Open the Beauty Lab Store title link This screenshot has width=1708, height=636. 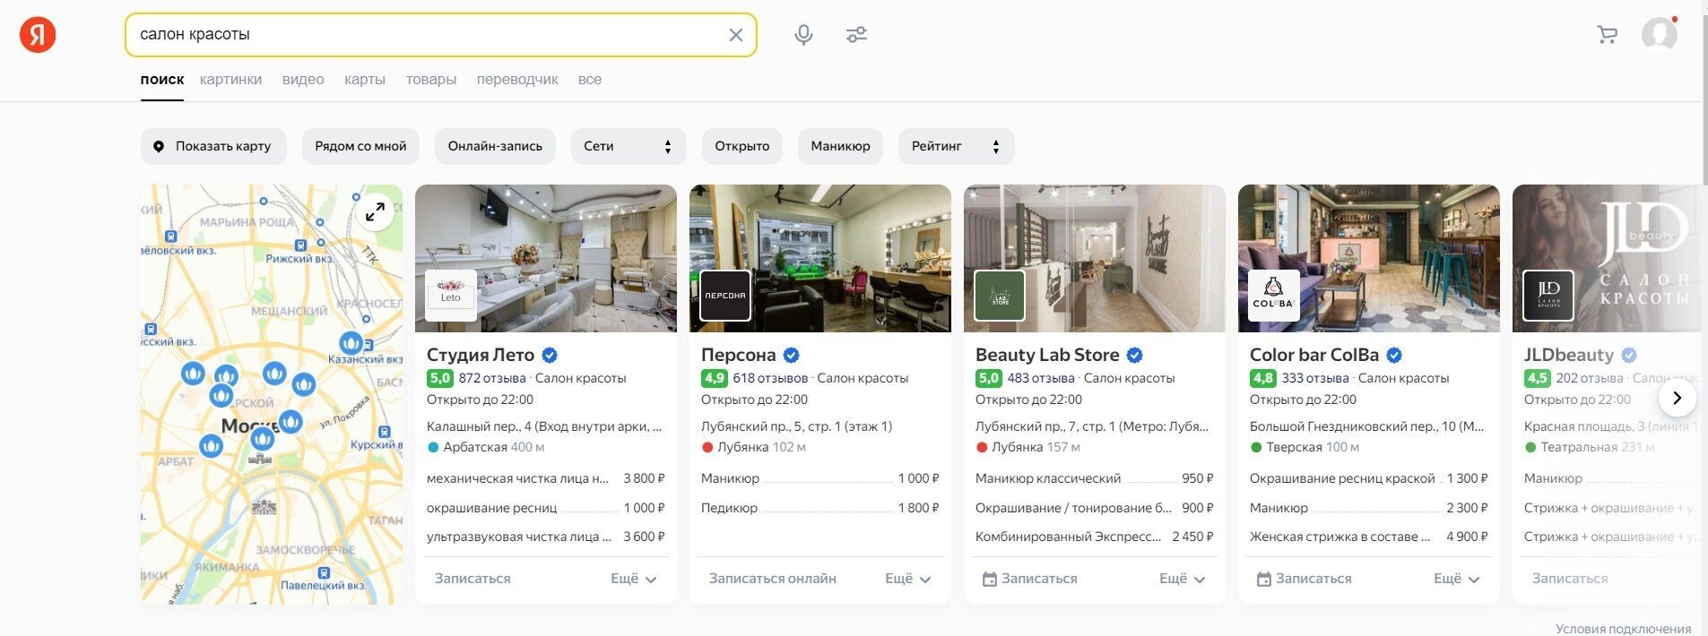click(x=1046, y=355)
